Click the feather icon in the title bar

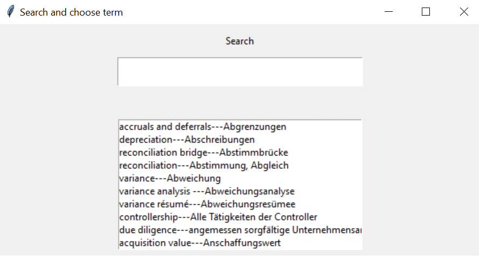(10, 12)
